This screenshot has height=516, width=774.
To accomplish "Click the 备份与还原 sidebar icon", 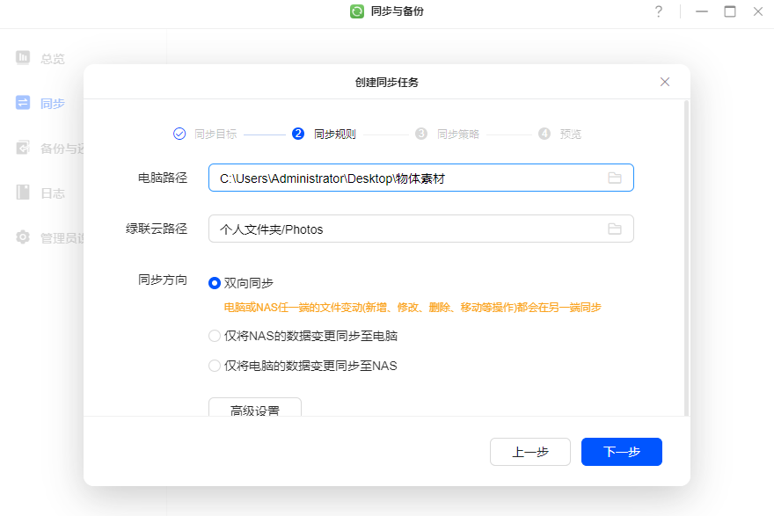I will click(23, 148).
